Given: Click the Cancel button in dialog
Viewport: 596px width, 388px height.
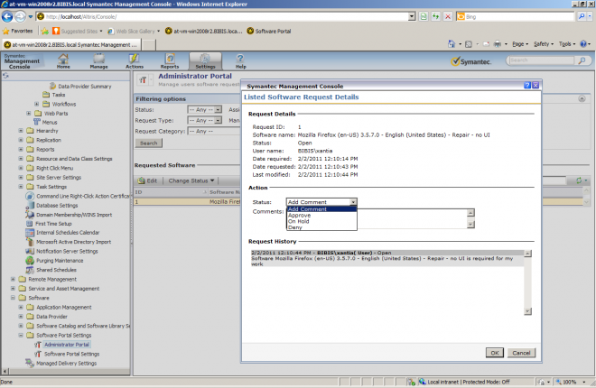Looking at the screenshot, I should click(521, 353).
